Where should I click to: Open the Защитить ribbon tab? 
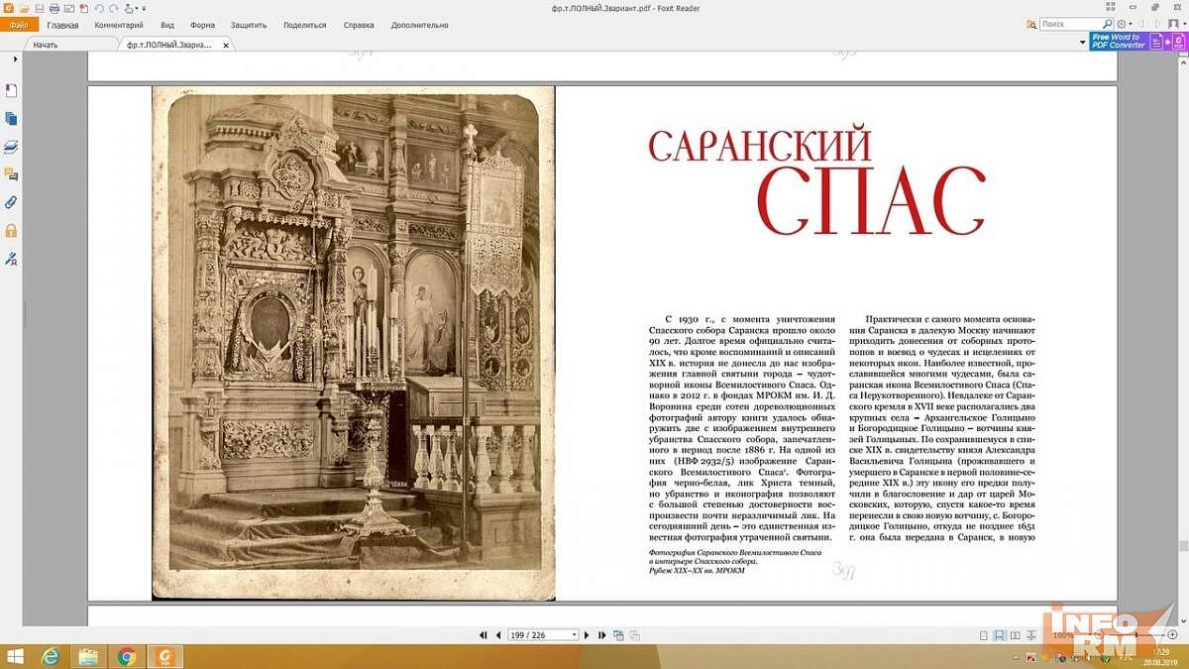249,25
